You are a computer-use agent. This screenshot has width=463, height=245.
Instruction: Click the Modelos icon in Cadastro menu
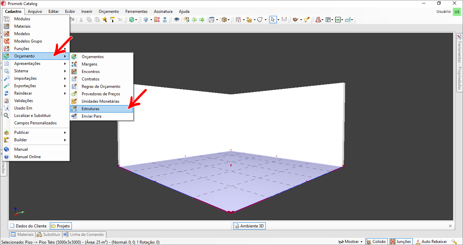pos(6,34)
